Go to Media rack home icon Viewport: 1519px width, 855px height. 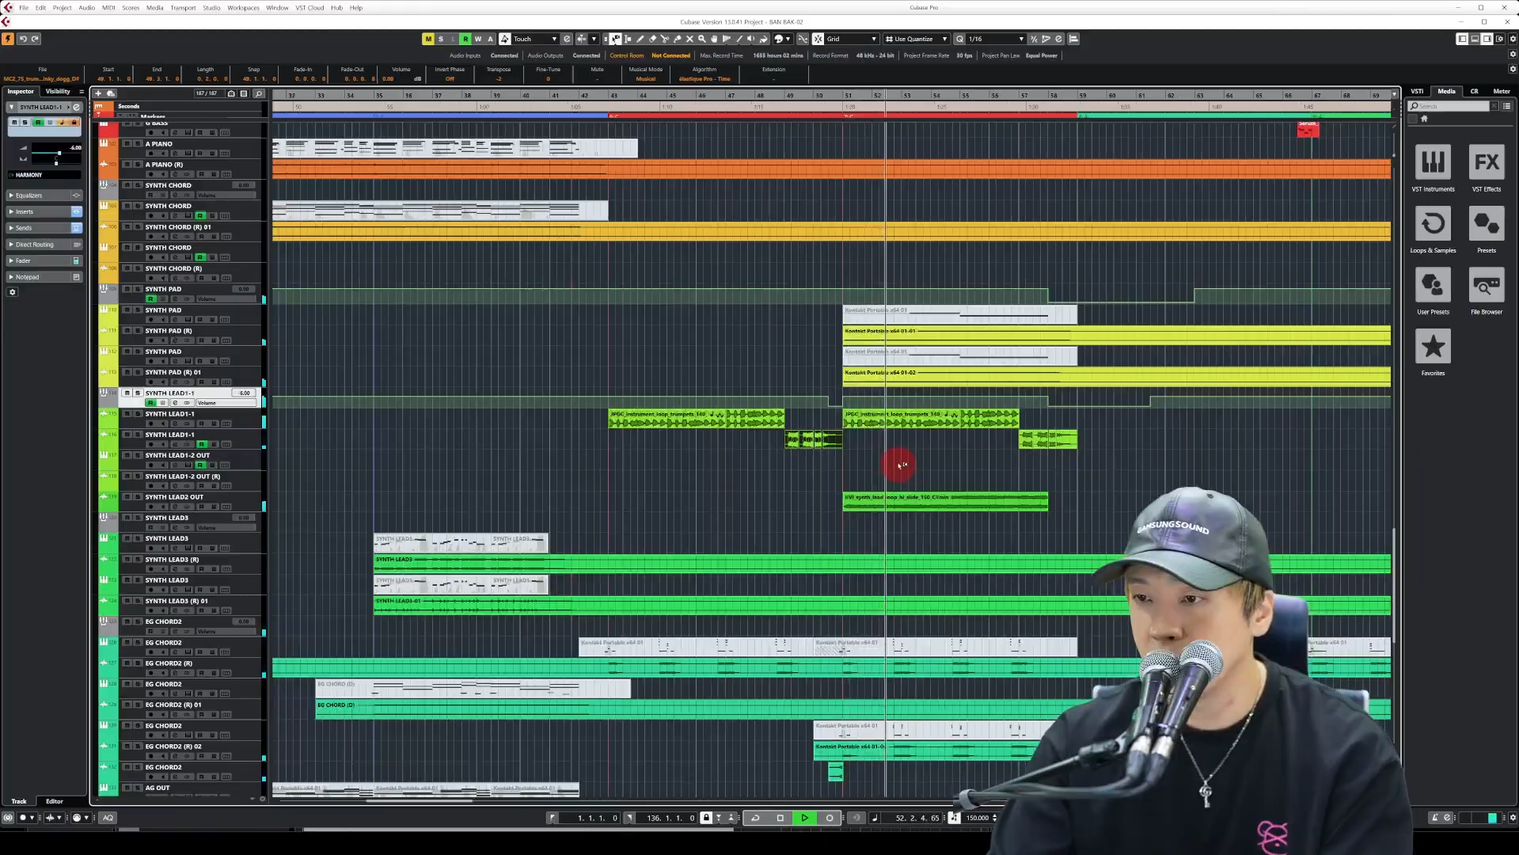(1424, 119)
